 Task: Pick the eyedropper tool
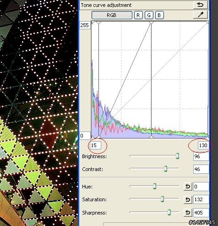click(x=201, y=15)
